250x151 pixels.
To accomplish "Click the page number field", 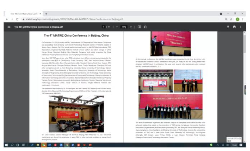I will click(x=104, y=27).
